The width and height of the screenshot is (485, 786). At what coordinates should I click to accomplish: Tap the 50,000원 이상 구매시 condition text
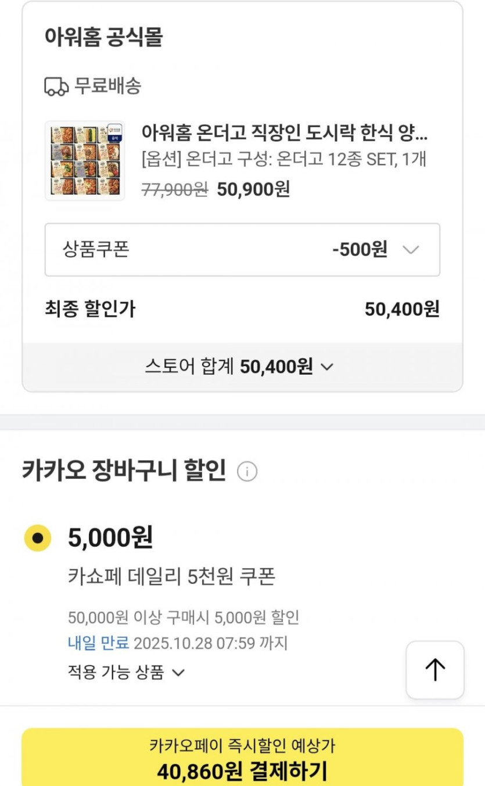(x=184, y=617)
